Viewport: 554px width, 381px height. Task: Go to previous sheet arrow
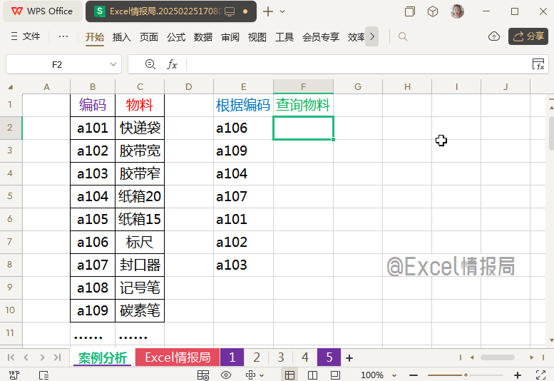26,357
